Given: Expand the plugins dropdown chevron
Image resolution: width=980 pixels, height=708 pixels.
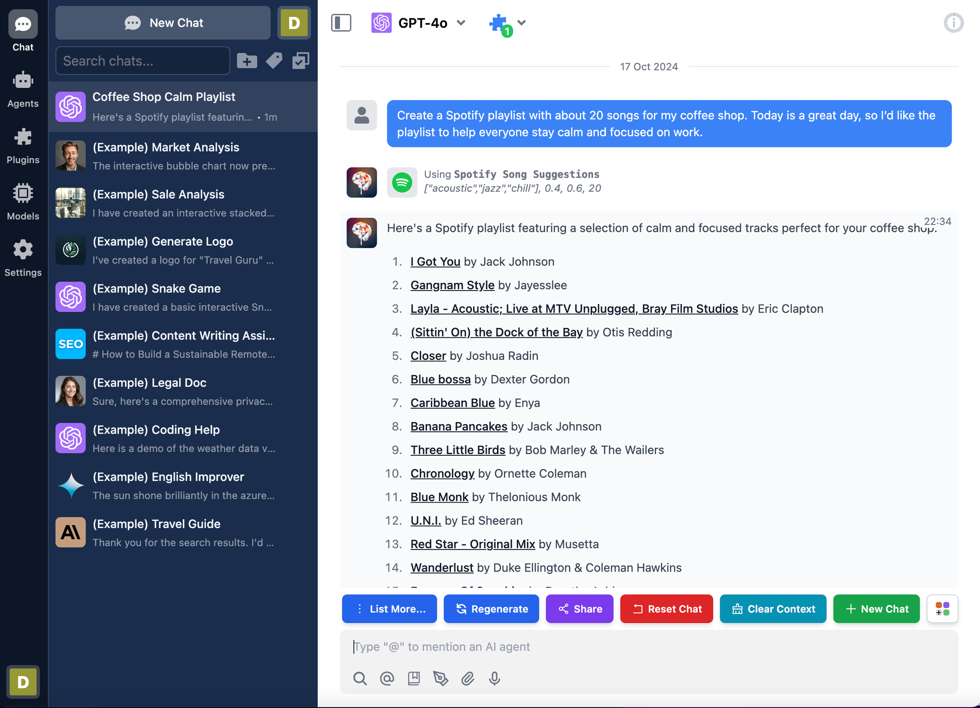Looking at the screenshot, I should 522,22.
